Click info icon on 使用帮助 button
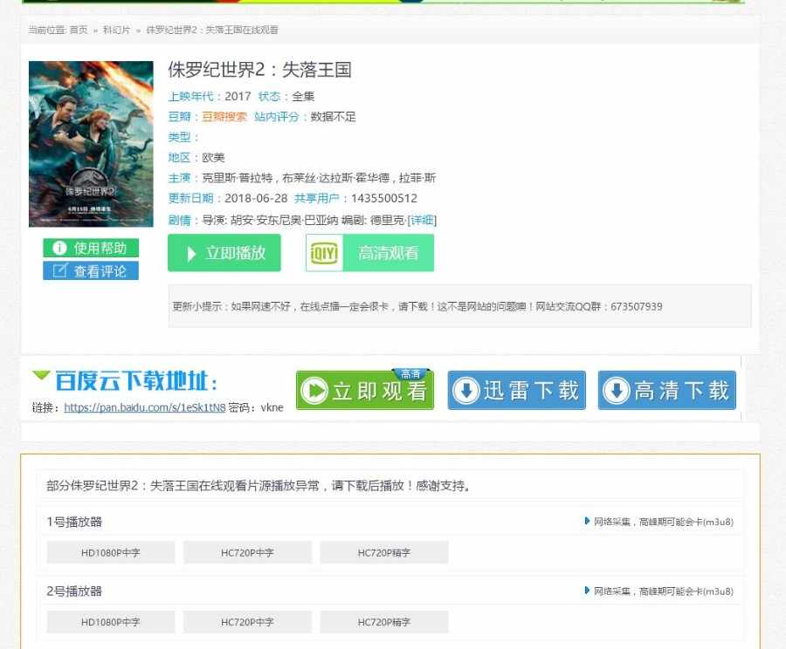 click(x=59, y=248)
